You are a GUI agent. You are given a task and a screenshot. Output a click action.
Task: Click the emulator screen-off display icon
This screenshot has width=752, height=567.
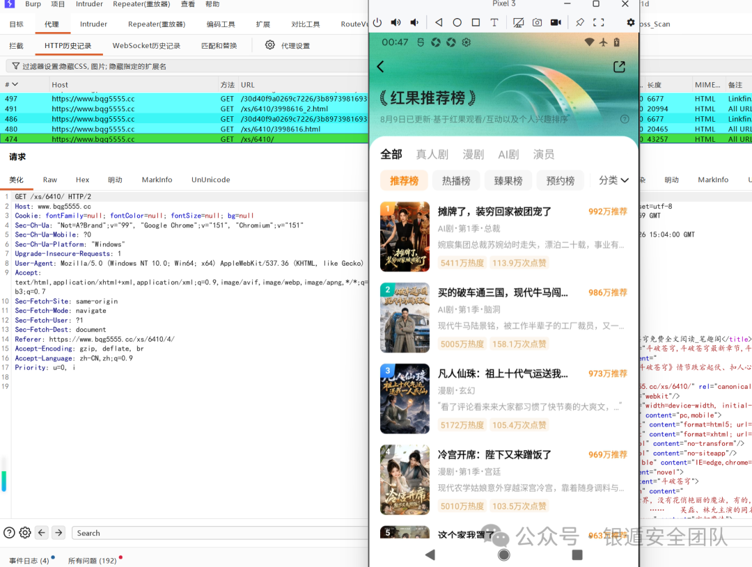518,22
